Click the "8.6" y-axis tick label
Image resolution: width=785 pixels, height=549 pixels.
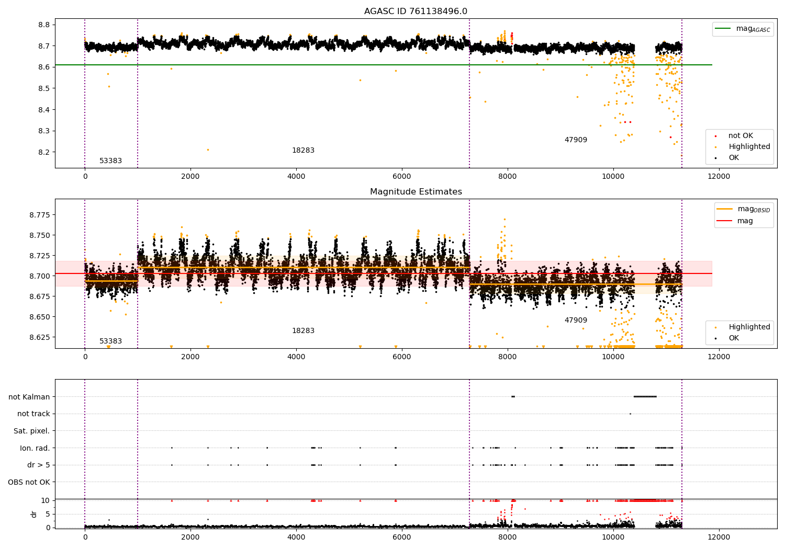44,67
